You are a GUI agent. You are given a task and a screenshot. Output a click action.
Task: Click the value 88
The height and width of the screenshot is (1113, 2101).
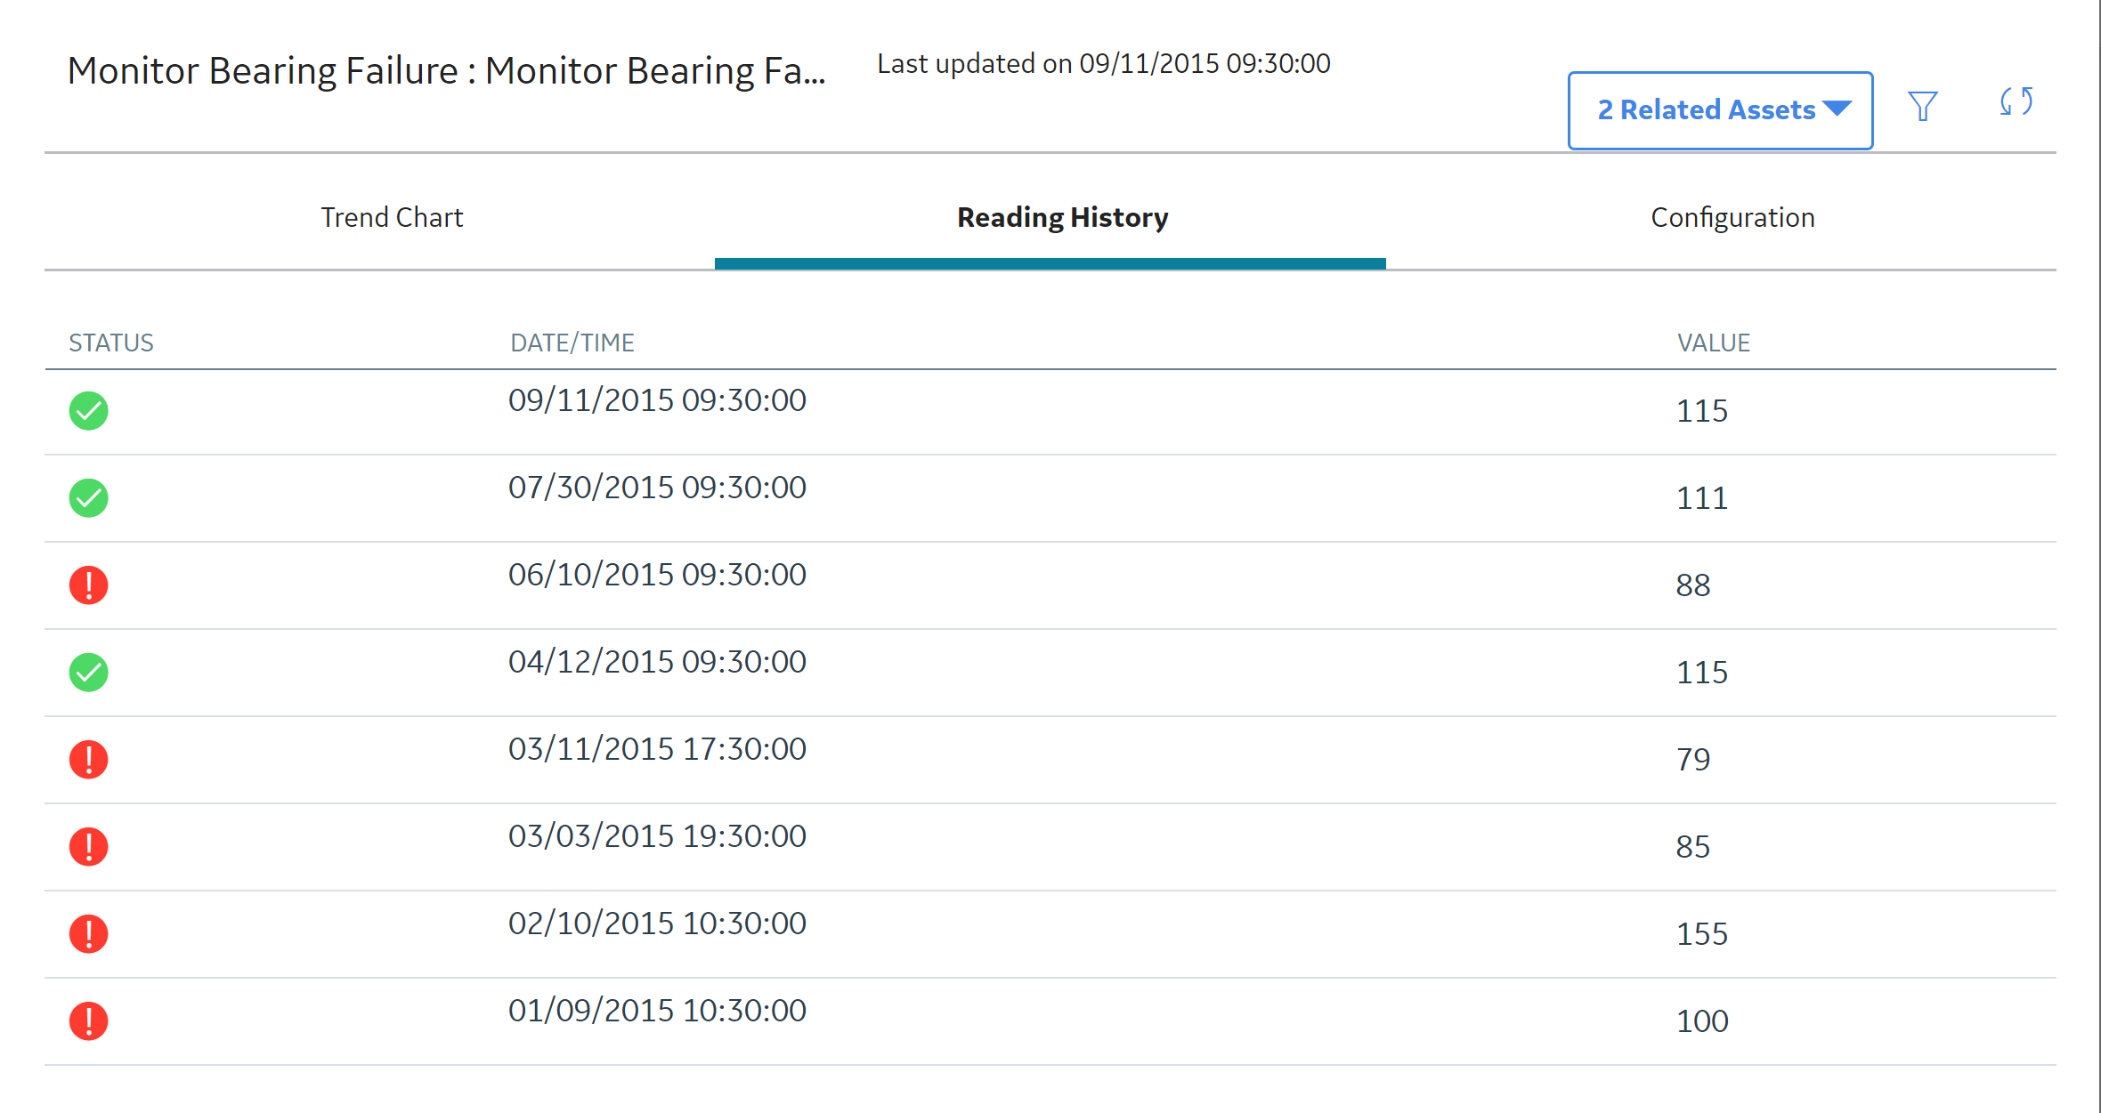click(x=1693, y=585)
